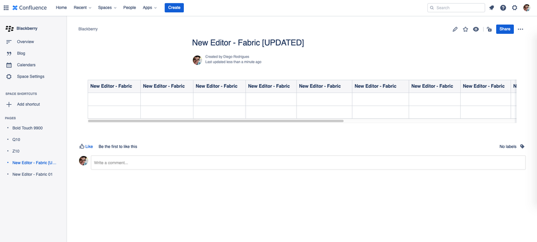The height and width of the screenshot is (242, 537).
Task: Click the Calendars sidebar icon
Action: pyautogui.click(x=9, y=65)
